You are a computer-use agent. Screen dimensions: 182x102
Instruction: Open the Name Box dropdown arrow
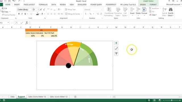click(x=8, y=23)
